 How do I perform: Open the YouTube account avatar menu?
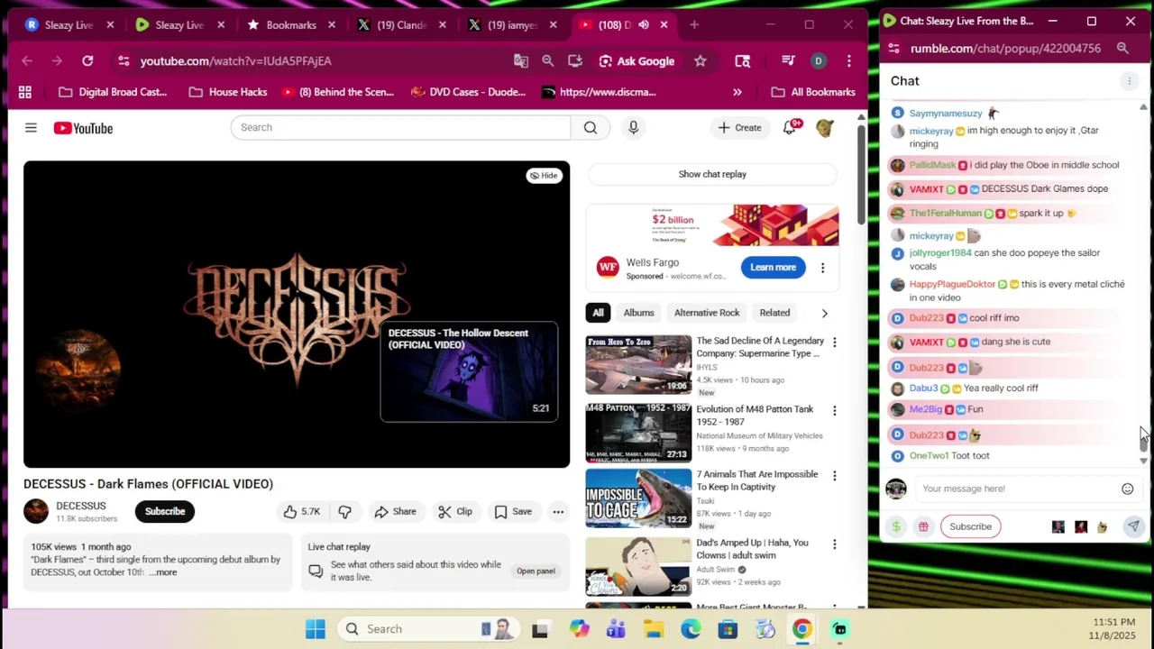click(x=825, y=128)
